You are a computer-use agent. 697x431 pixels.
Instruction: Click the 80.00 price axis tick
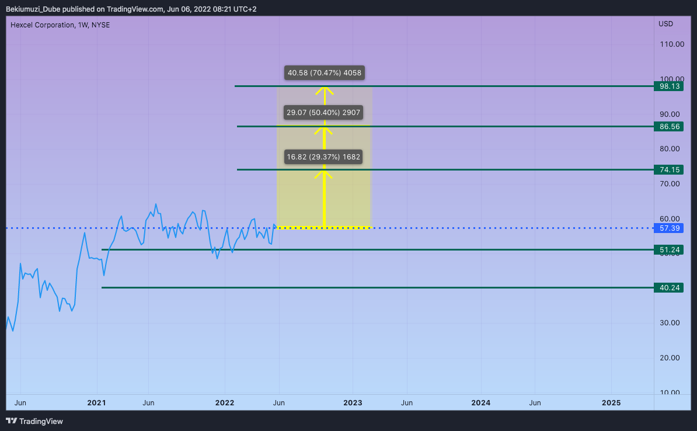pyautogui.click(x=670, y=149)
